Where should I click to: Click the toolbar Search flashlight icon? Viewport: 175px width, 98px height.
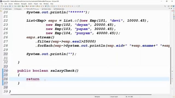[x=41, y=6]
